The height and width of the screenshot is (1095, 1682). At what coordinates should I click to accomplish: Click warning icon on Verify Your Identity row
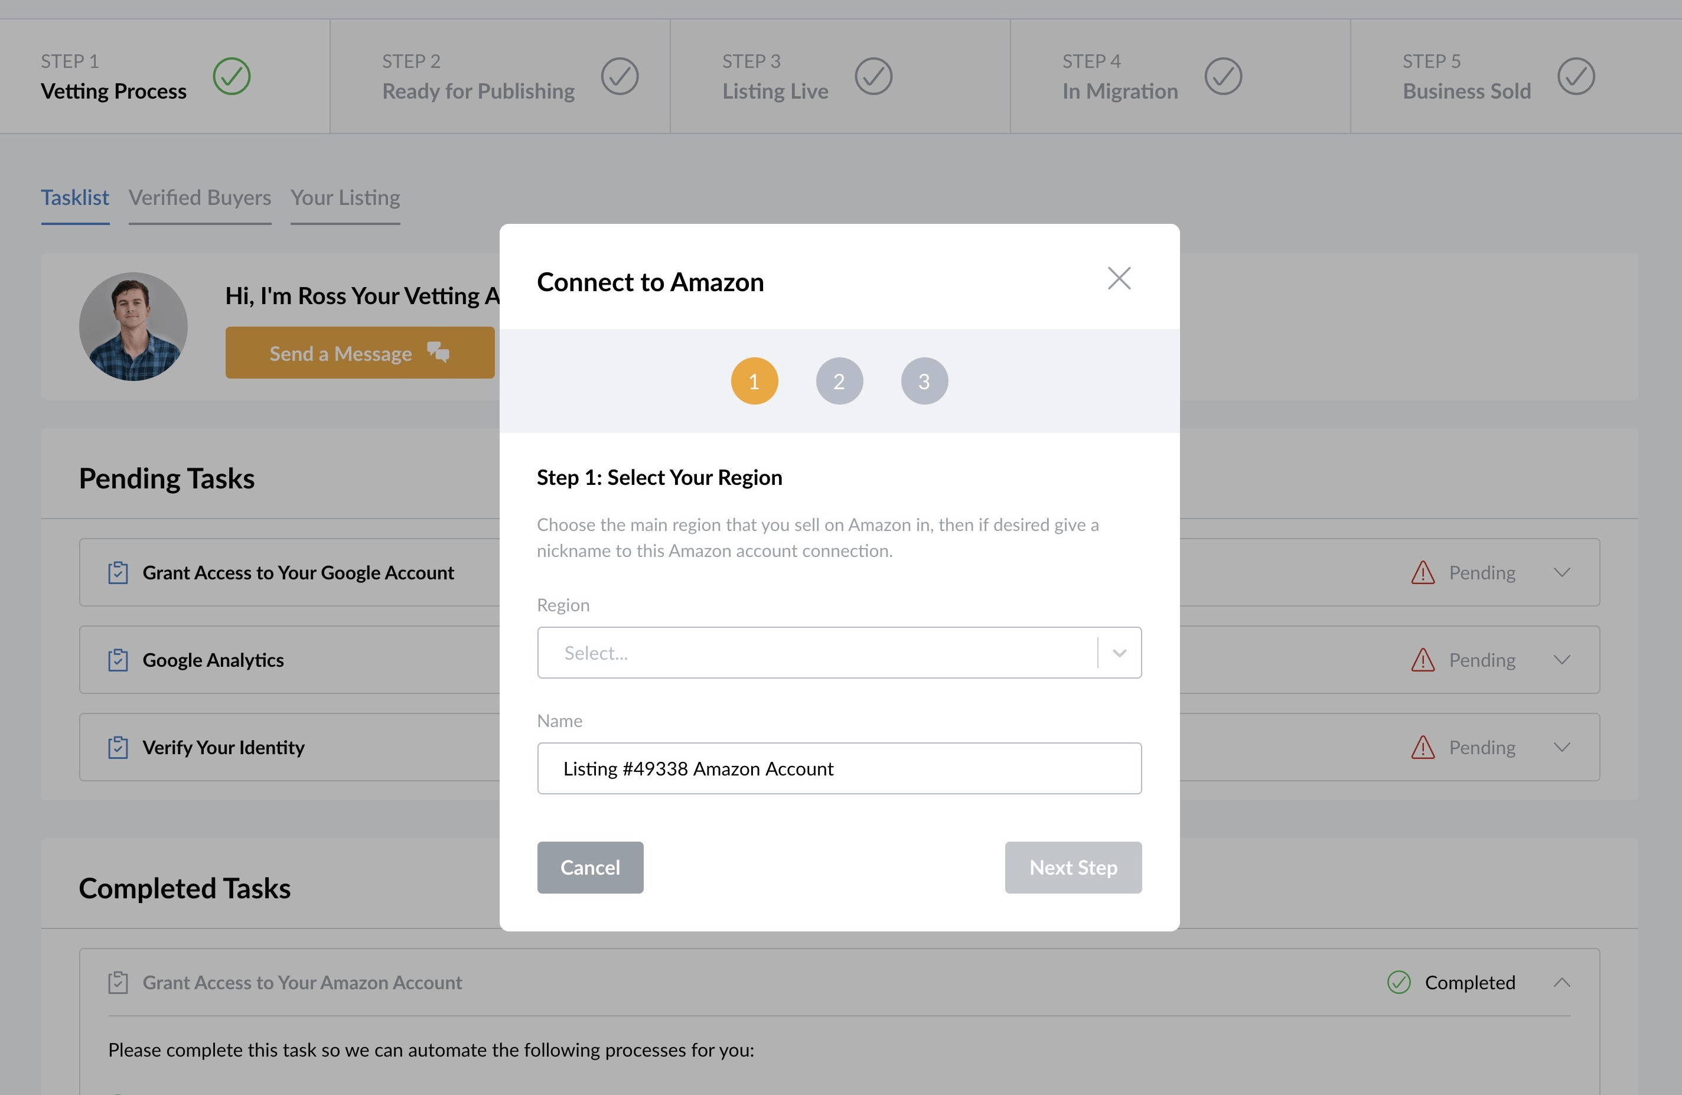[x=1423, y=747]
